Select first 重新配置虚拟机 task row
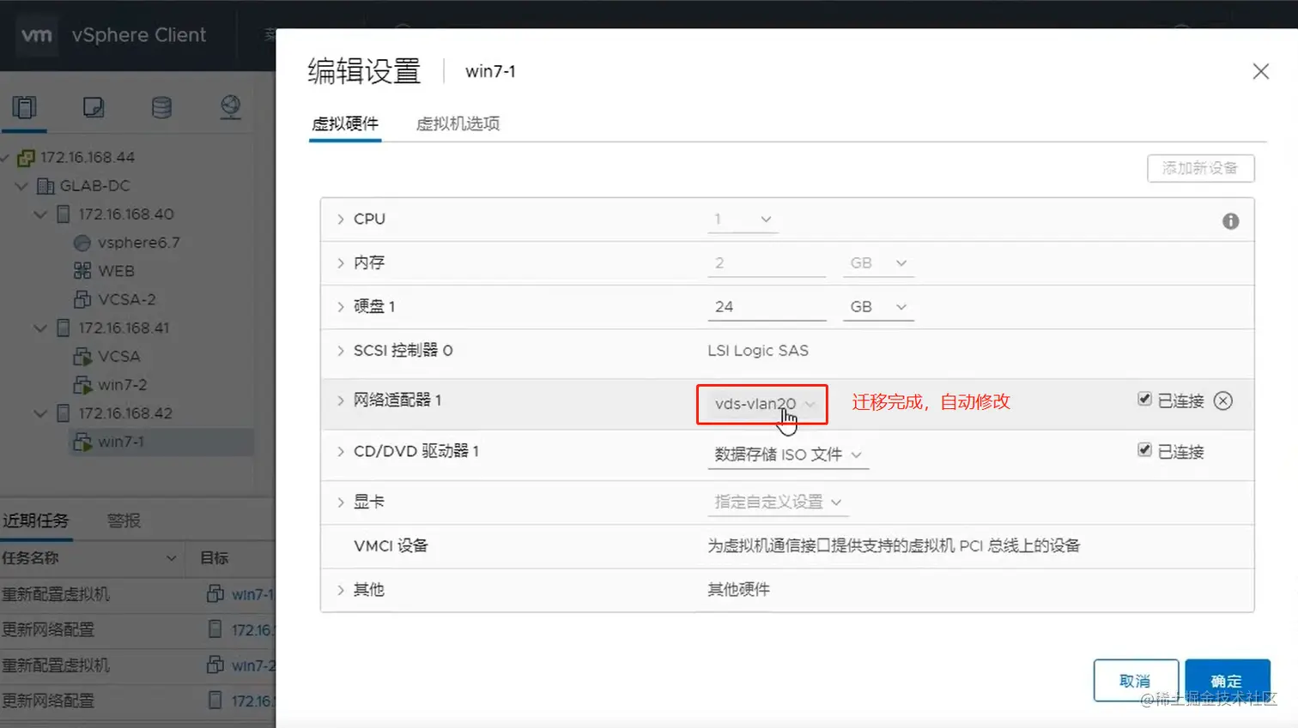 137,594
